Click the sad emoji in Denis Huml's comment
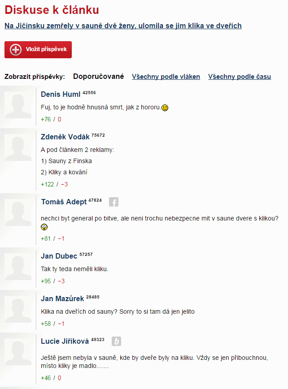This screenshot has height=389, width=288. 165,108
